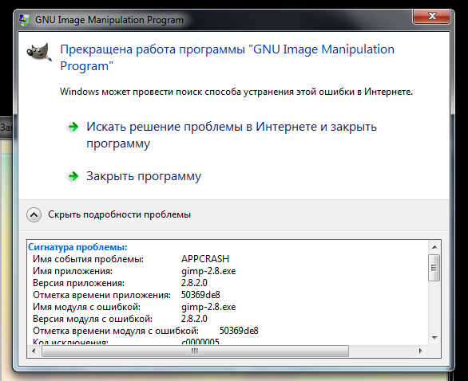The width and height of the screenshot is (468, 381).
Task: Click the vertical scrollbar thumb in details
Action: point(434,268)
